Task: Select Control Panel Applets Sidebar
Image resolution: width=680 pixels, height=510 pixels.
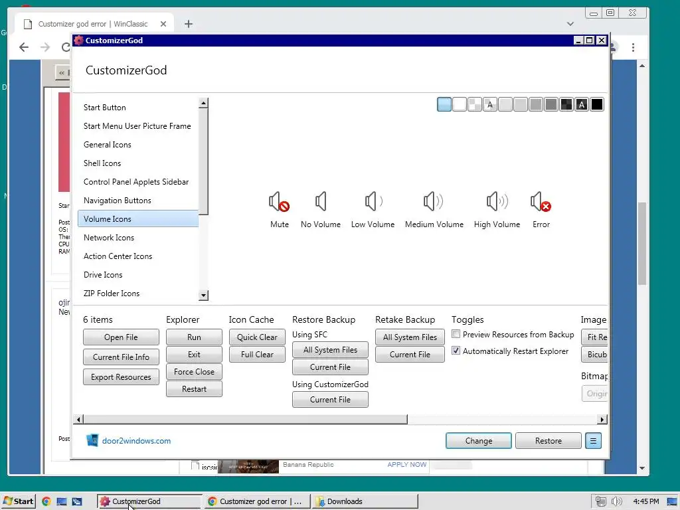Action: (x=138, y=182)
